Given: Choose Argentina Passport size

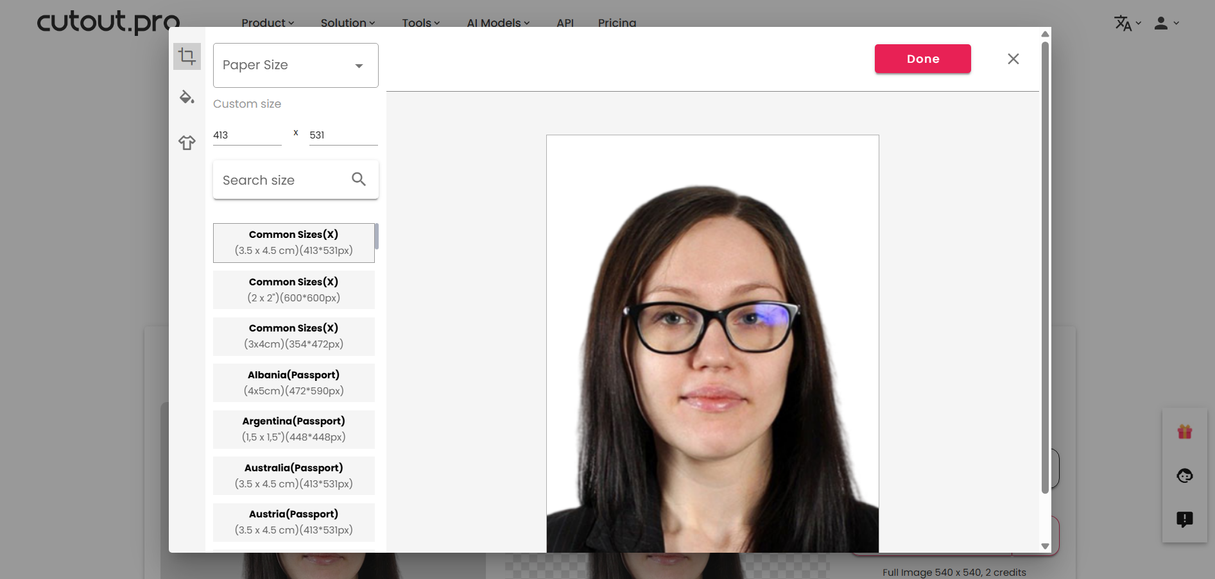Looking at the screenshot, I should 294,429.
